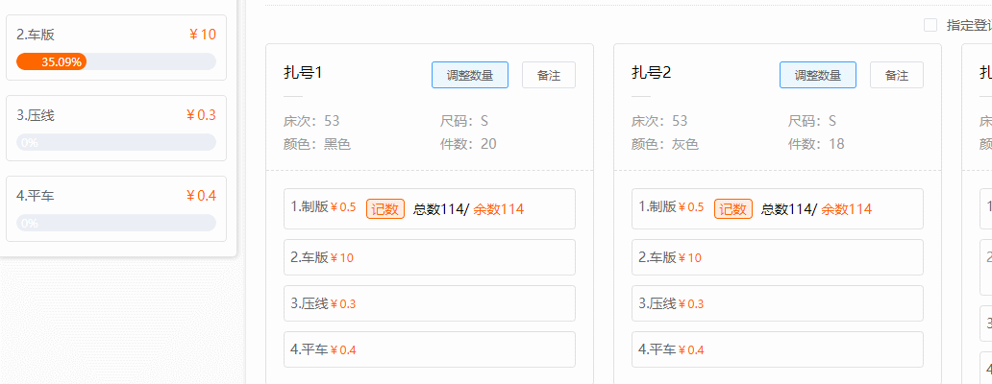Open the 2.车版 card in left panel

pos(115,36)
